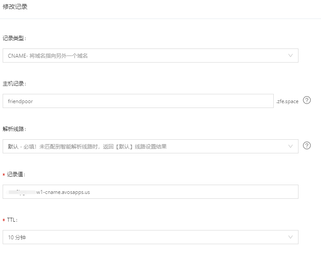Image resolution: width=321 pixels, height=264 pixels.
Task: Click the 主机记录 label
Action: point(14,84)
